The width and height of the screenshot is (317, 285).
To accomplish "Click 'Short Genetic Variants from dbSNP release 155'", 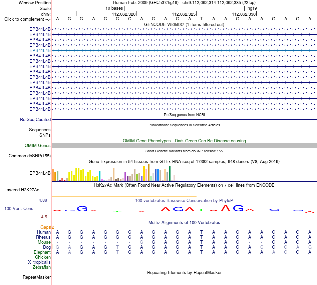I will click(184, 151).
